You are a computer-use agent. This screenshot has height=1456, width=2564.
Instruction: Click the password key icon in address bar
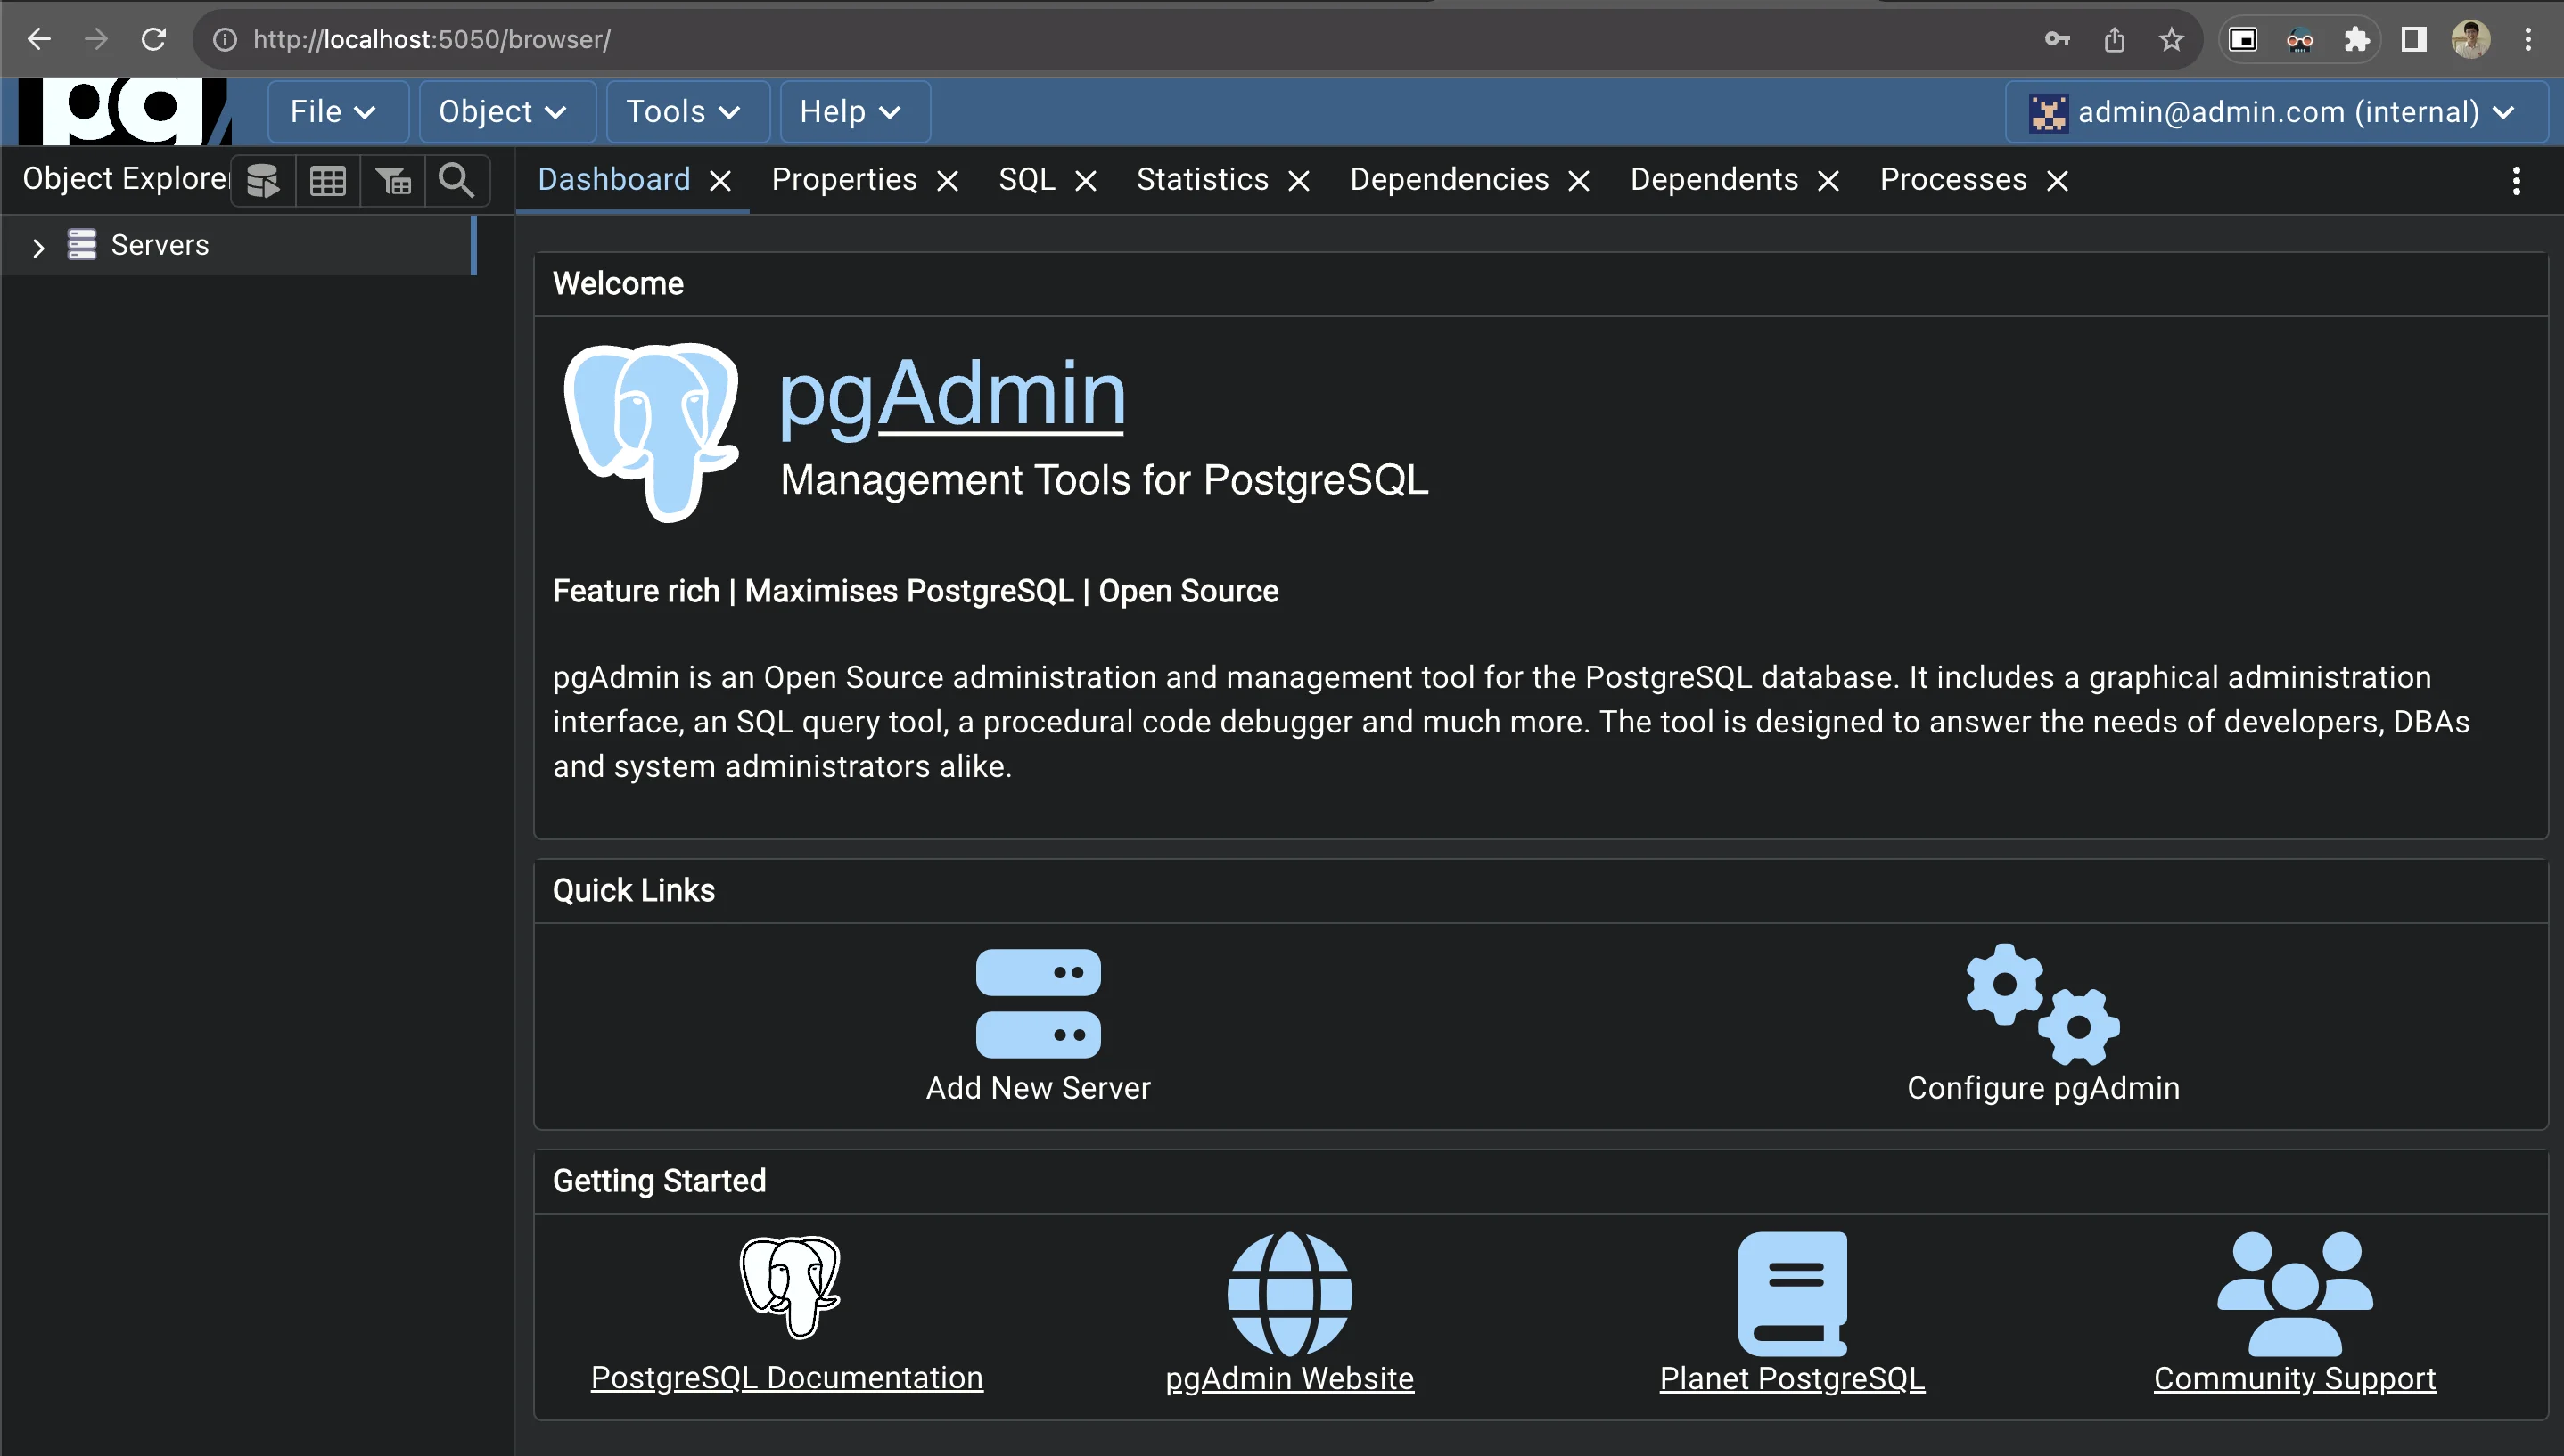[2057, 39]
